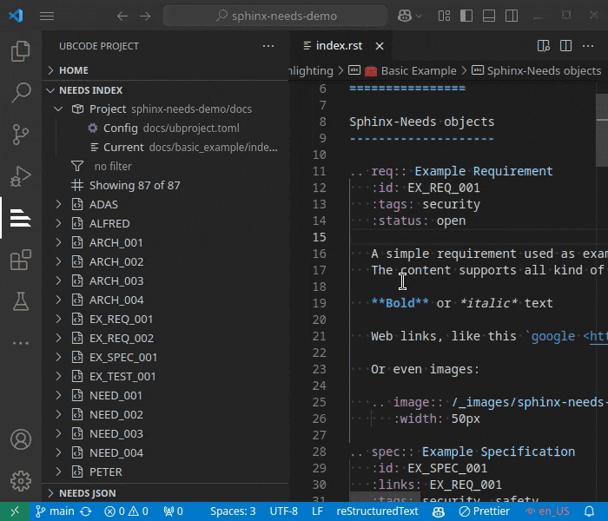Open errors and warnings status item
The image size is (608, 521).
click(127, 511)
